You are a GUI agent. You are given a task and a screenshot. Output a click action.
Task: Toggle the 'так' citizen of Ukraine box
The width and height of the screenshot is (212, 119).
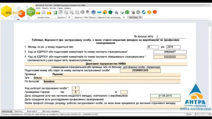(76, 92)
